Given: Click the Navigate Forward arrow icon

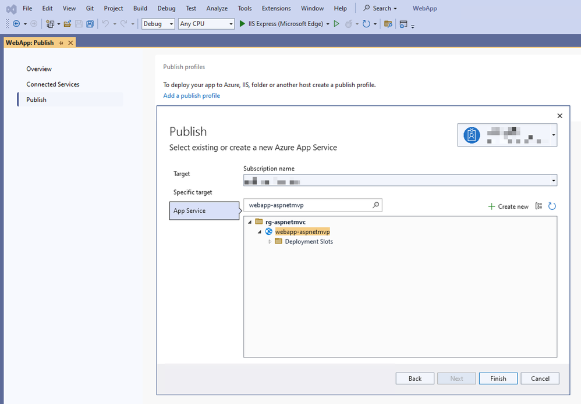Looking at the screenshot, I should [x=34, y=24].
